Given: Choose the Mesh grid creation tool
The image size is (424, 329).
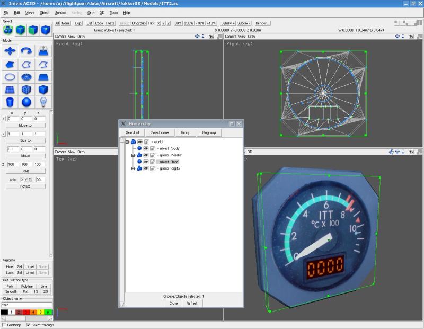Looking at the screenshot, I should pyautogui.click(x=10, y=90).
